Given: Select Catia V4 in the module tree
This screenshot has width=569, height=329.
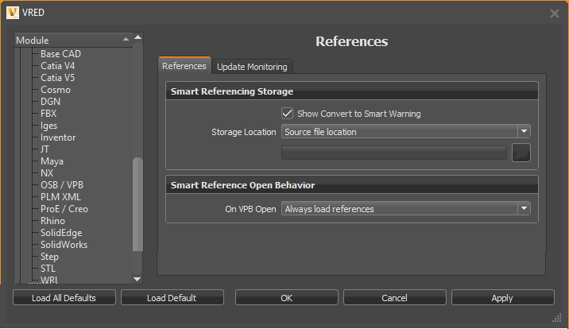Looking at the screenshot, I should (x=58, y=66).
